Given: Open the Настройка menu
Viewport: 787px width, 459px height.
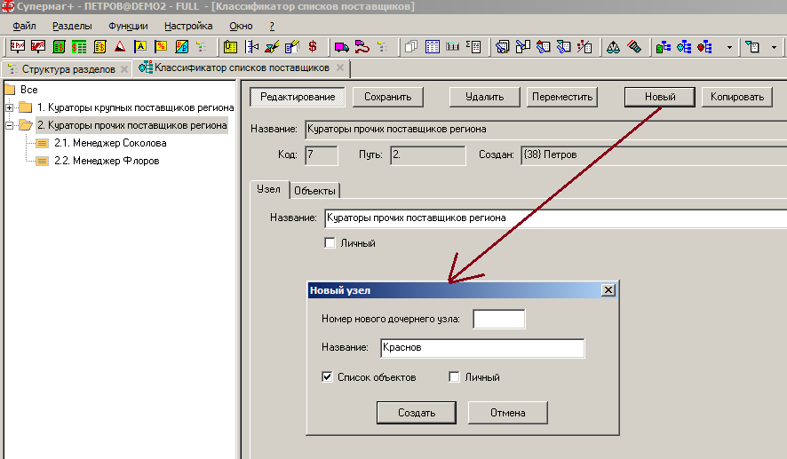Looking at the screenshot, I should click(x=188, y=26).
